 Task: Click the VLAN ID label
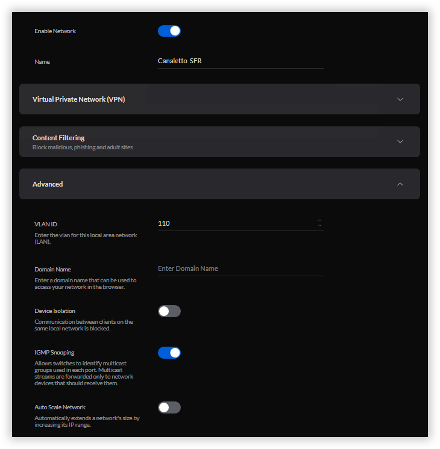click(x=46, y=224)
